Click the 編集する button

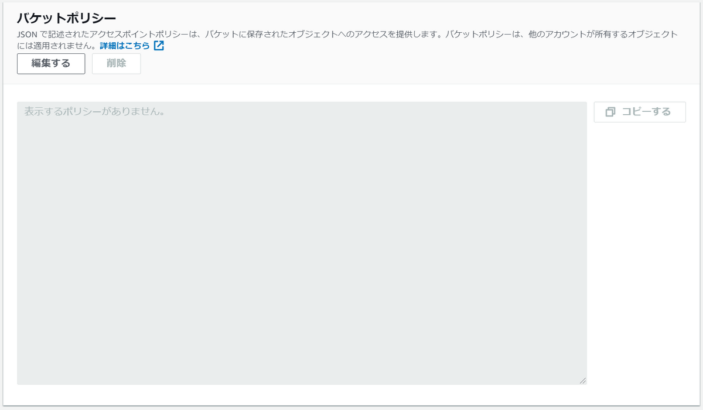pyautogui.click(x=51, y=64)
